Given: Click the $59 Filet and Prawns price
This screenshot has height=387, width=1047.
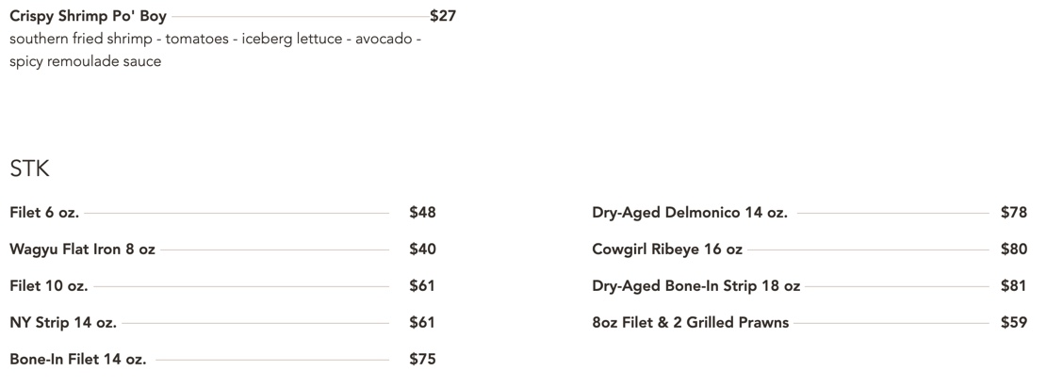Looking at the screenshot, I should click(x=1014, y=323).
